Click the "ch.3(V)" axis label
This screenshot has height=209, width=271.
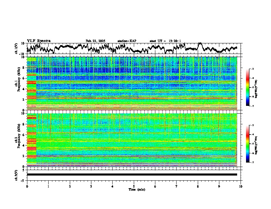click(x=16, y=175)
